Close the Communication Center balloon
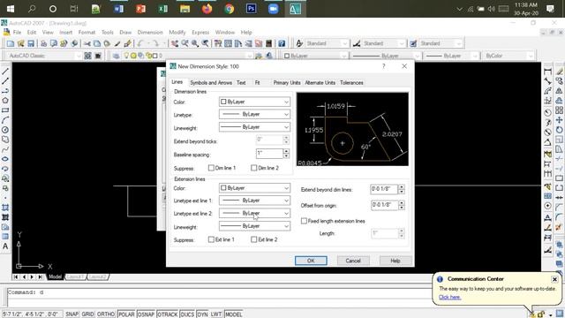Image resolution: width=565 pixels, height=318 pixels. 554,279
